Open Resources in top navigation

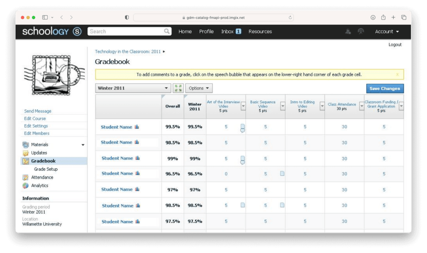click(x=260, y=32)
